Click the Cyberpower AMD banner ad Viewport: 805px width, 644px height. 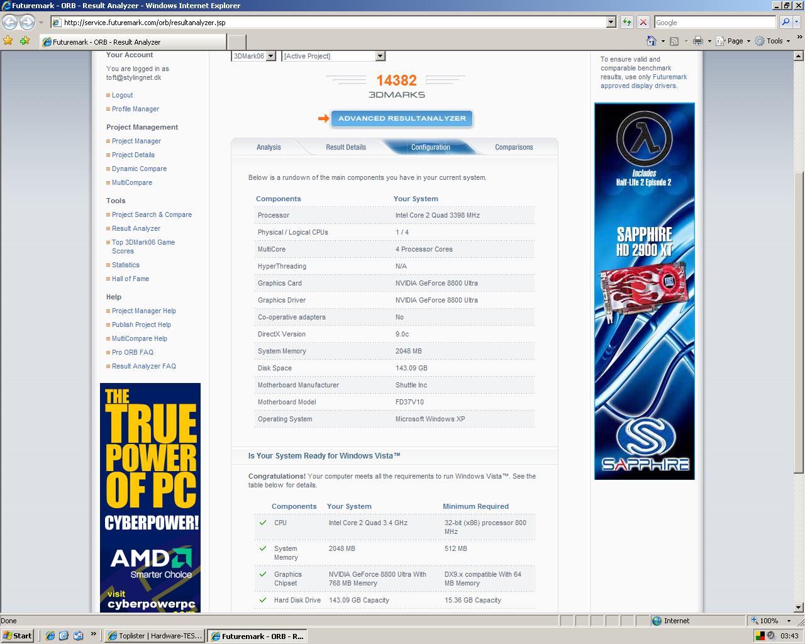point(150,497)
